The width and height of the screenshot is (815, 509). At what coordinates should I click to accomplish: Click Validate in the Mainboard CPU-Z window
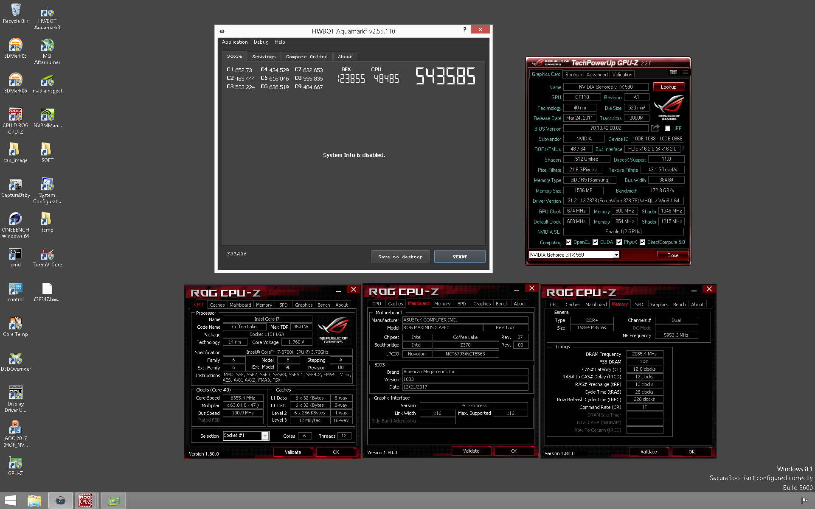[471, 451]
